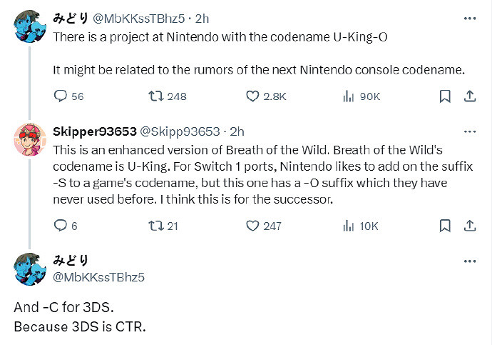Click the top みどり profile avatar
The width and height of the screenshot is (492, 345).
tap(30, 26)
